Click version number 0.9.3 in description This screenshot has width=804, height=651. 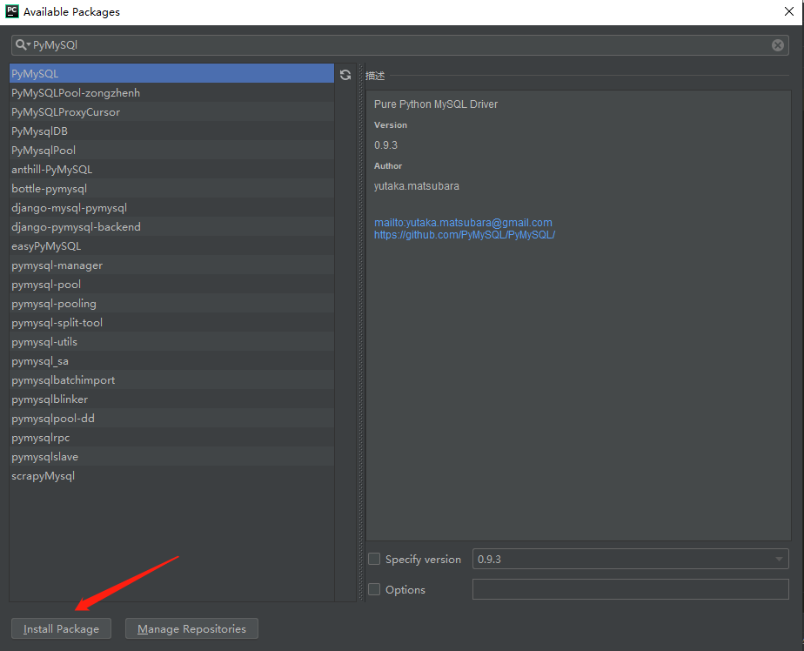click(x=385, y=145)
